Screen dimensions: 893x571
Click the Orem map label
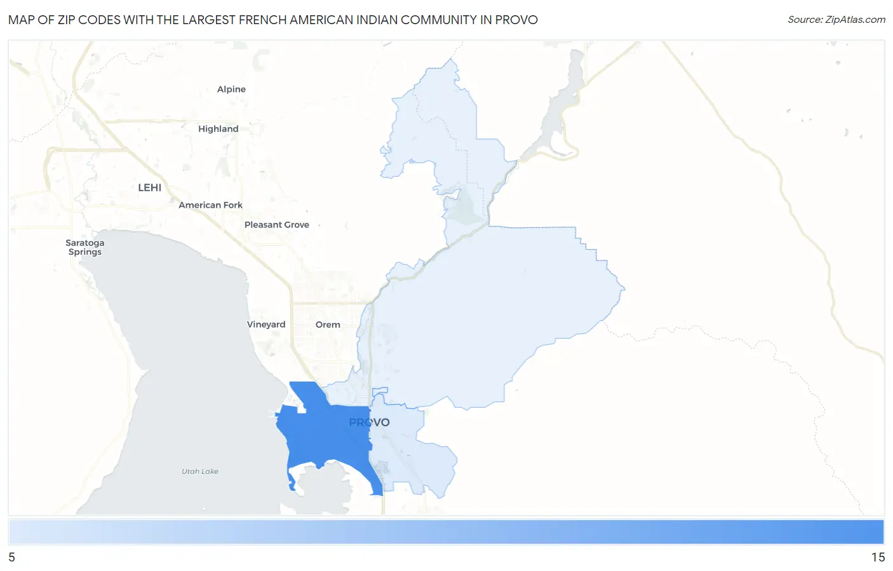(328, 325)
